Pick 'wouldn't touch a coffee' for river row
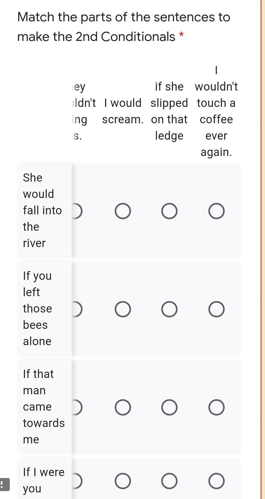 coord(216,211)
